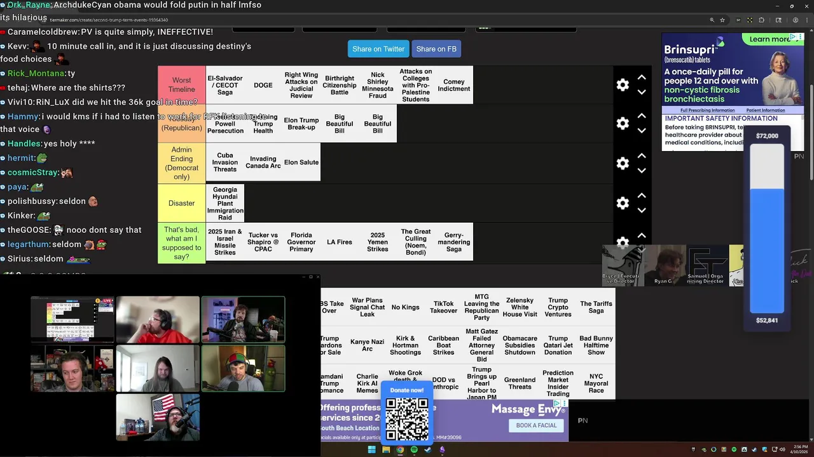Click the Donate now QR code
The image size is (814, 457).
click(407, 420)
